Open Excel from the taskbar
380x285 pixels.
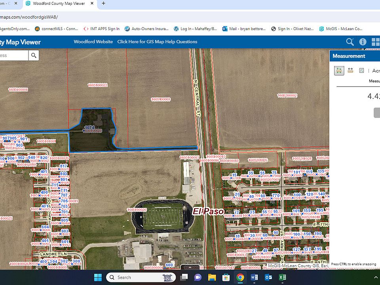click(x=282, y=277)
